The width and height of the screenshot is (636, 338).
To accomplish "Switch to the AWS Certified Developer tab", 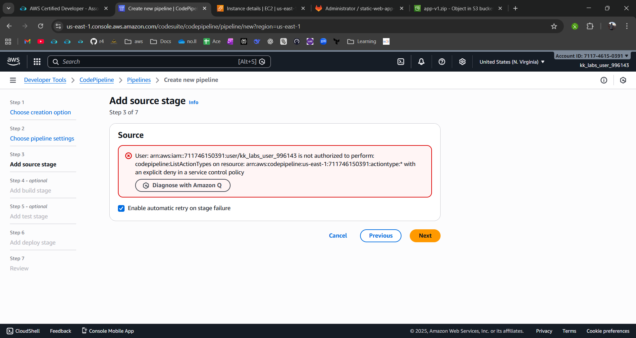I will (x=64, y=8).
